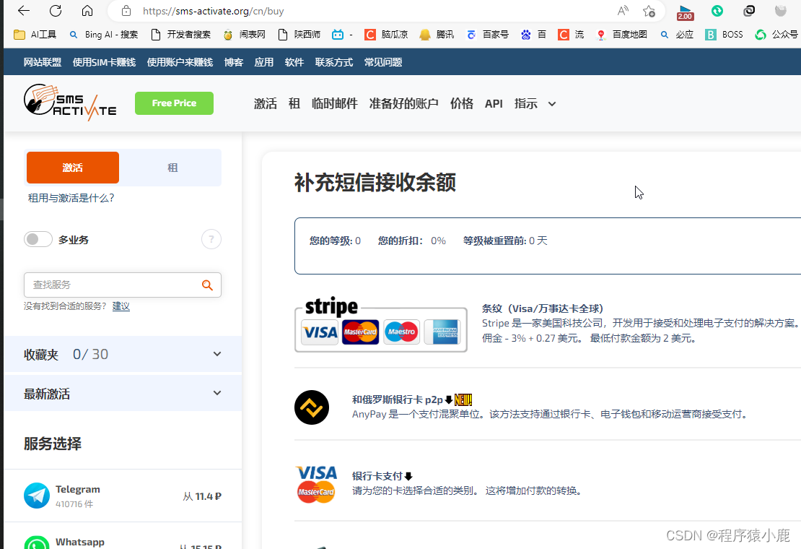Open 联系方式 top bar link
801x549 pixels.
click(334, 62)
